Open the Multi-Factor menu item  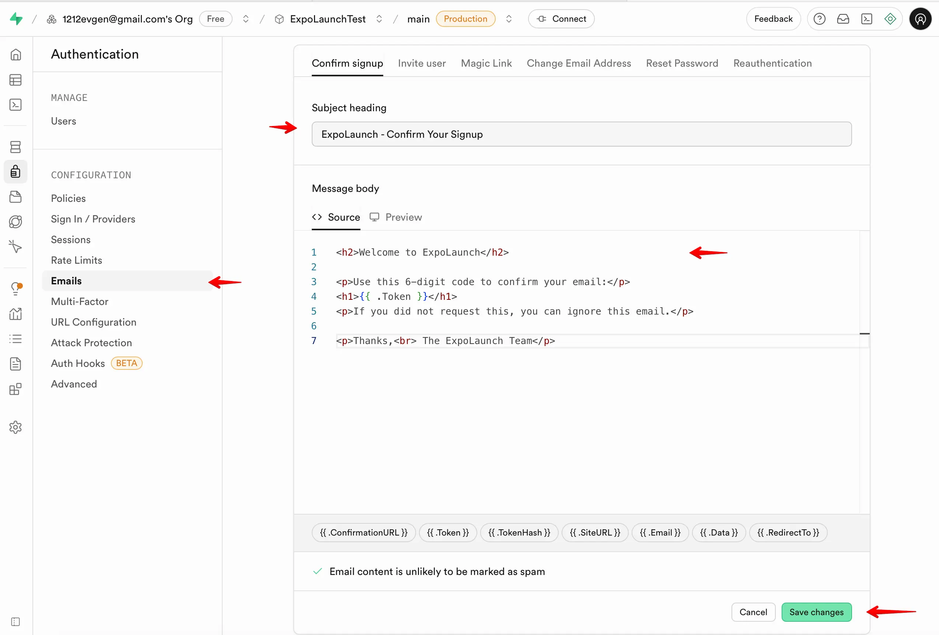[80, 301]
